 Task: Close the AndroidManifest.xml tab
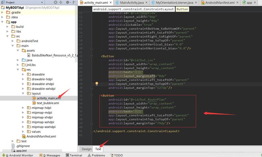[237, 3]
